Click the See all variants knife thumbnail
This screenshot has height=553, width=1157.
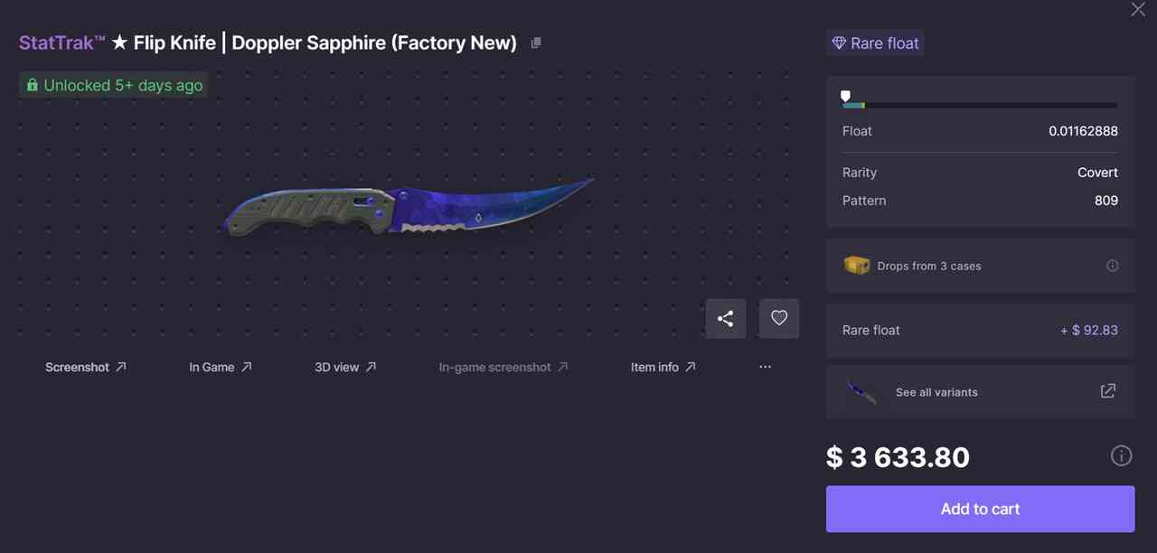pyautogui.click(x=861, y=392)
